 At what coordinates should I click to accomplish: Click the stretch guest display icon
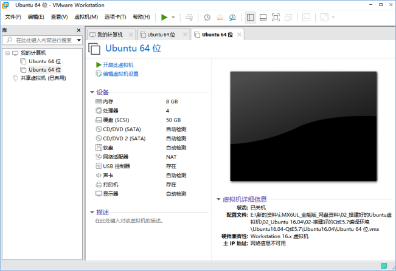point(324,17)
